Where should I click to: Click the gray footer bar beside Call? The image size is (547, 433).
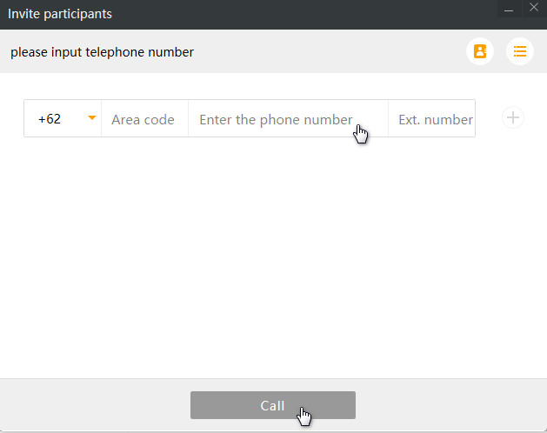click(x=96, y=406)
